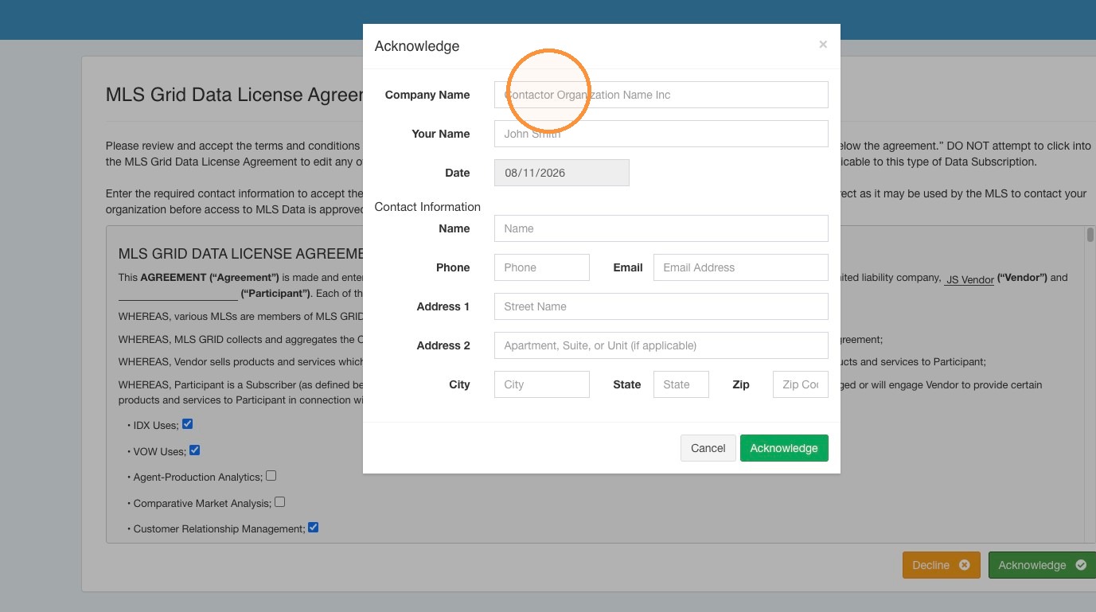Focus the Address 1 Street Name field

661,306
